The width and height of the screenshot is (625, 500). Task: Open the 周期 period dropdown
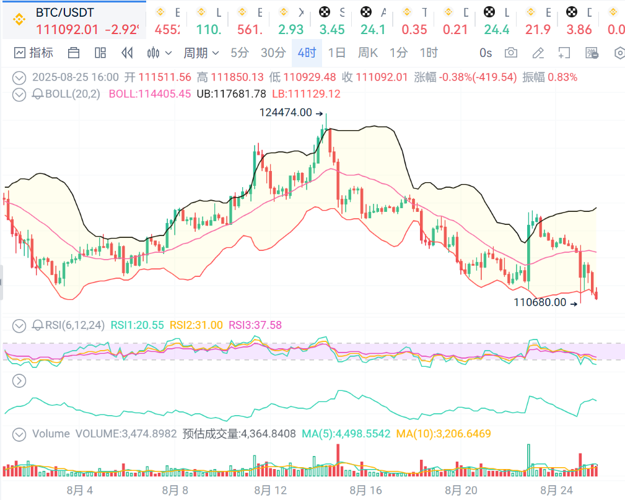pyautogui.click(x=201, y=53)
